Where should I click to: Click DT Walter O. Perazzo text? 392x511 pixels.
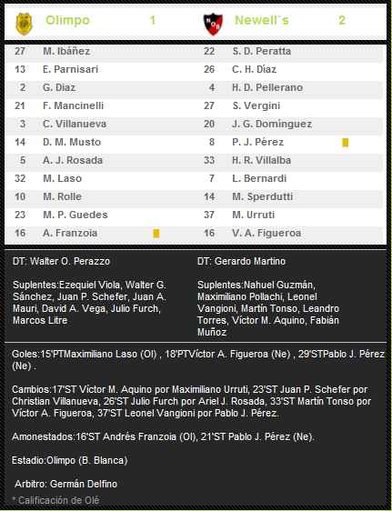(61, 261)
